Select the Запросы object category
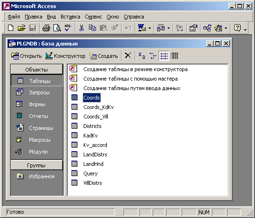The height and width of the screenshot is (218, 255). pos(37,92)
